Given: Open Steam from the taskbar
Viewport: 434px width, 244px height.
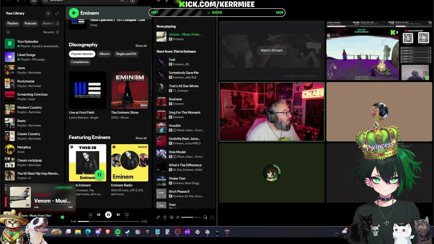Looking at the screenshot, I should (x=127, y=232).
